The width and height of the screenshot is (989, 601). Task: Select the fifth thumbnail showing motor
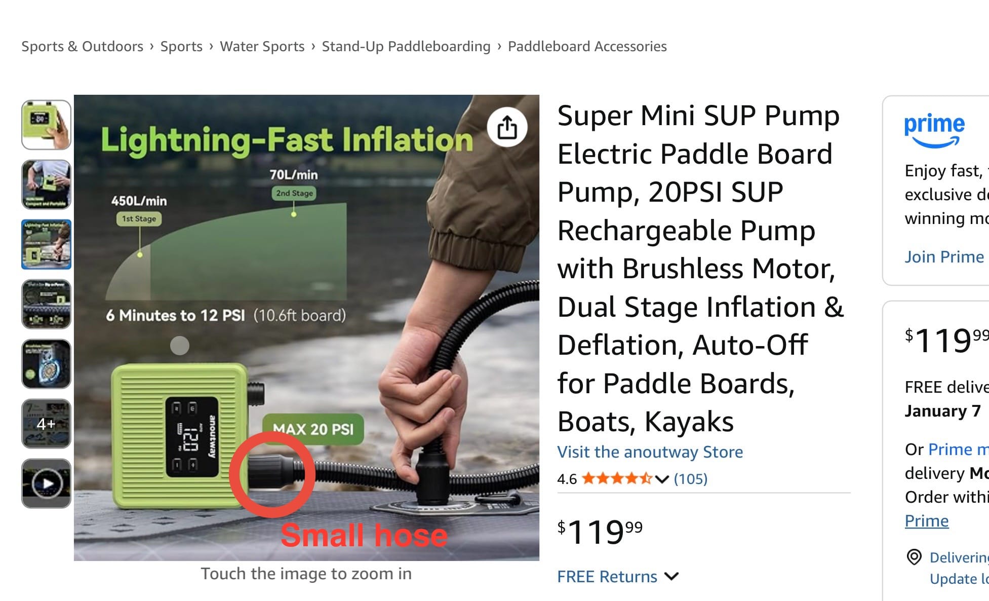[47, 364]
